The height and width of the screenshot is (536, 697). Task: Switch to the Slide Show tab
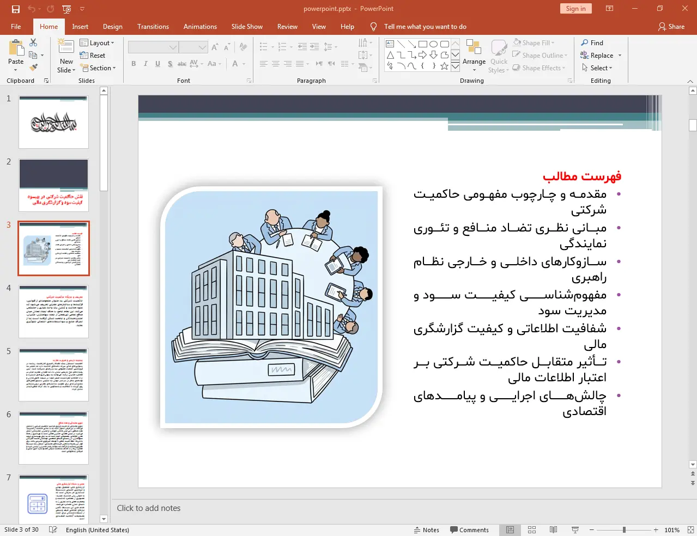click(247, 27)
